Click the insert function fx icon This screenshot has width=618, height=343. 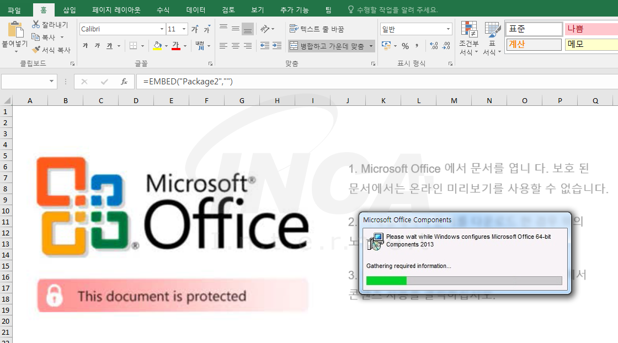[x=124, y=82]
